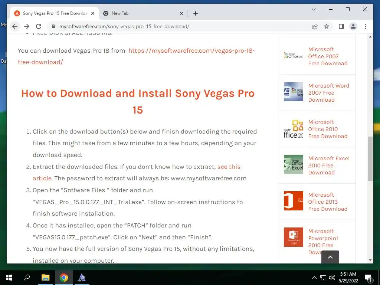Viewport: 380px width, 285px height.
Task: Open Microsoft Powerpoint 2010 Free Download link
Action: point(323,242)
